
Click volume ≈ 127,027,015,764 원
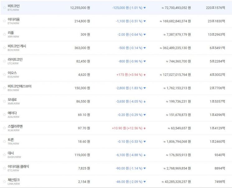[175, 75]
